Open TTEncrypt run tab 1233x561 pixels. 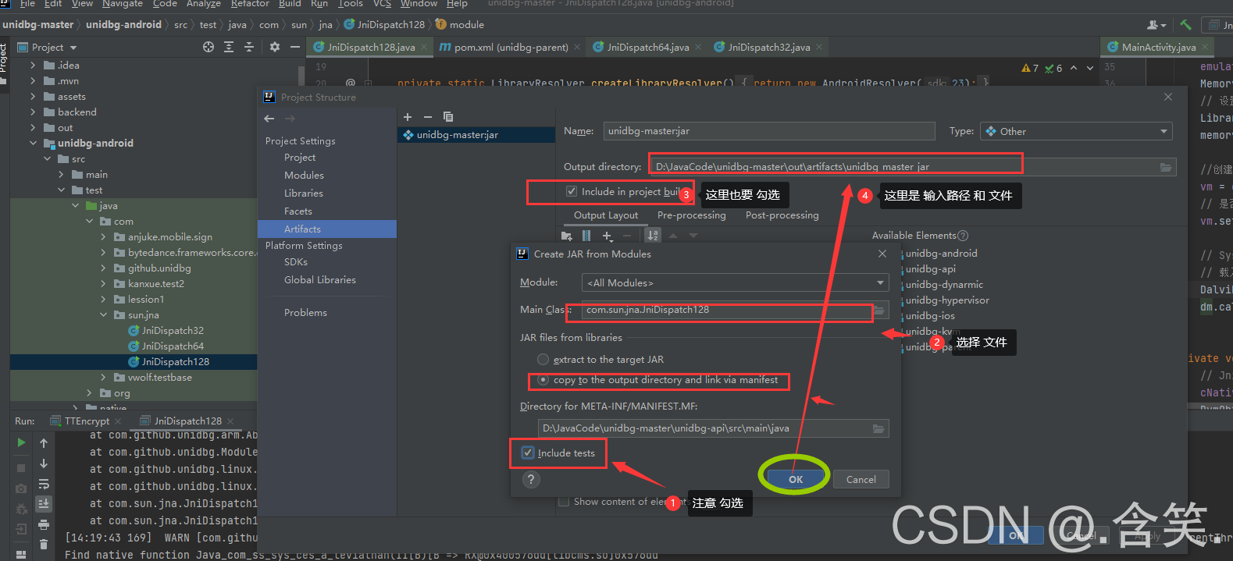(87, 421)
